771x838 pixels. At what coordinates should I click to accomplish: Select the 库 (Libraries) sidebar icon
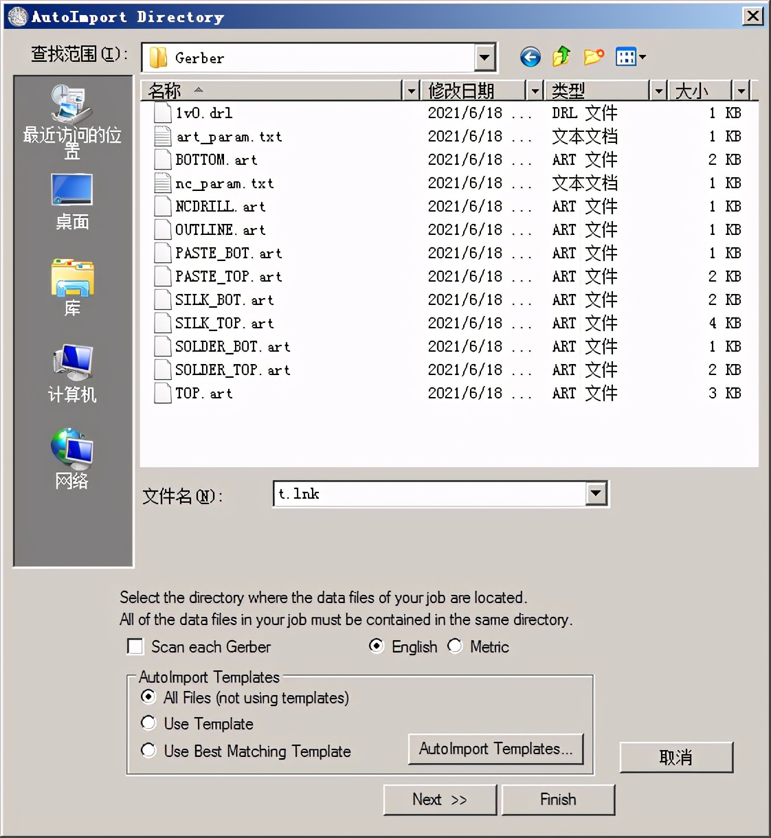(71, 278)
